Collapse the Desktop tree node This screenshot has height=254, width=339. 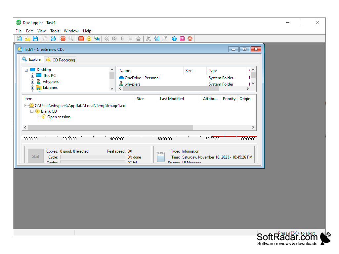pyautogui.click(x=26, y=70)
